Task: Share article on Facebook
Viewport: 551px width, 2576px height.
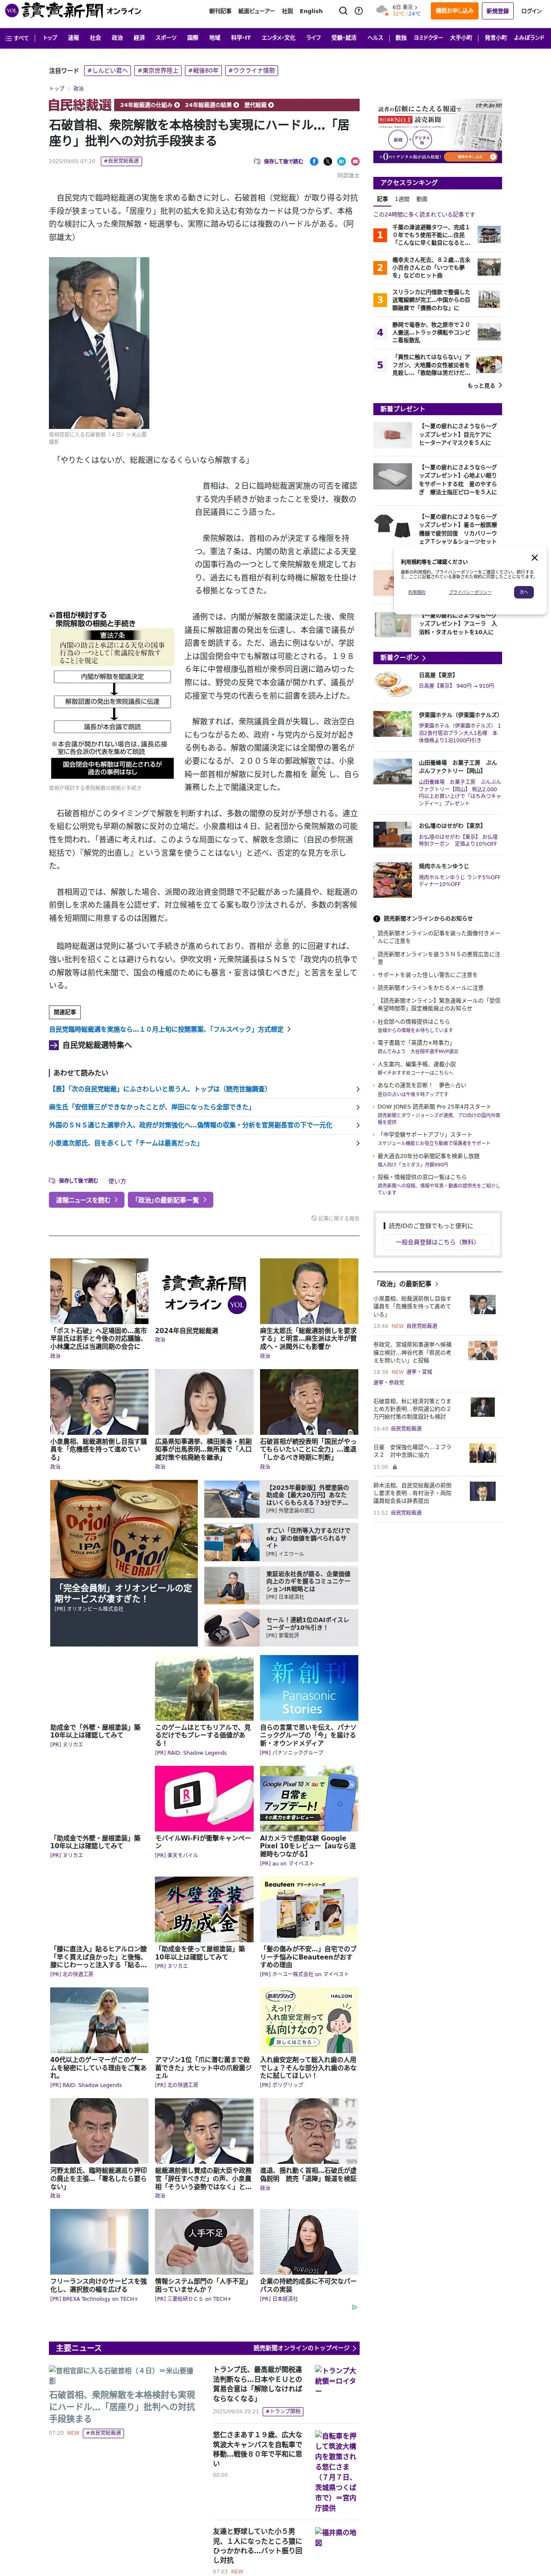Action: pyautogui.click(x=314, y=161)
